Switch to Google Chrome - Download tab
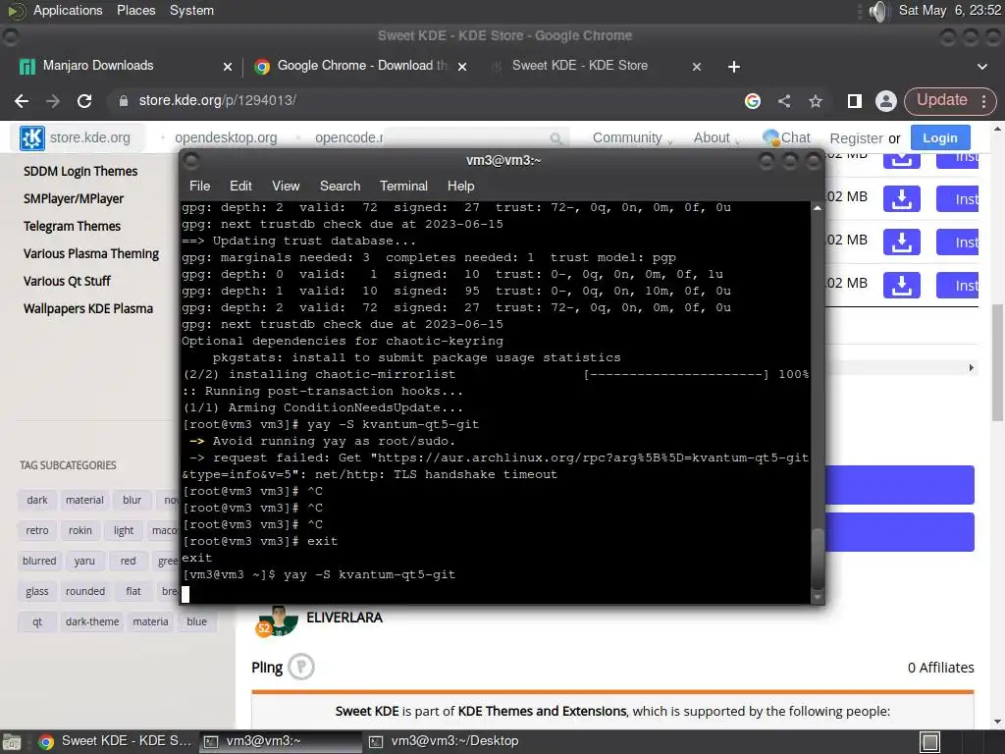Image resolution: width=1005 pixels, height=754 pixels. click(x=360, y=66)
